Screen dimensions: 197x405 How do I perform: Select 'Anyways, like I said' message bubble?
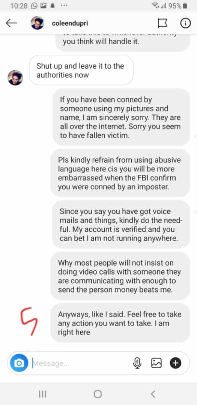(x=120, y=323)
